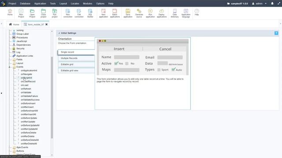The image size is (282, 158).
Task: Click the blue help icon in Initial Settings
Action: click(x=276, y=33)
